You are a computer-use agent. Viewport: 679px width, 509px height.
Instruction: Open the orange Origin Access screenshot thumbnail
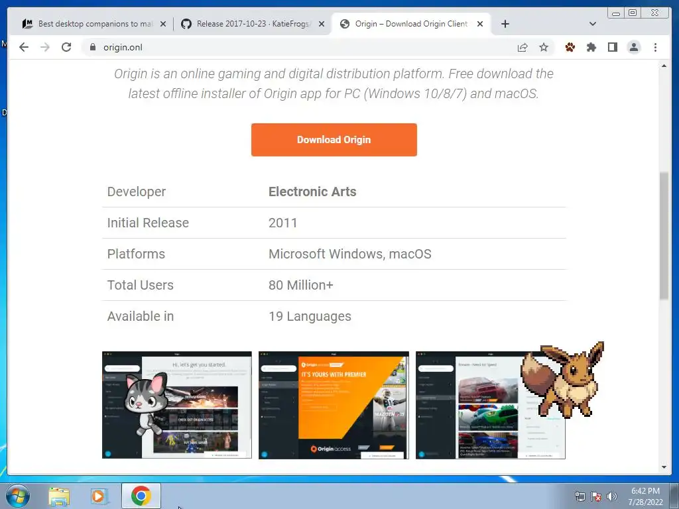pos(334,405)
